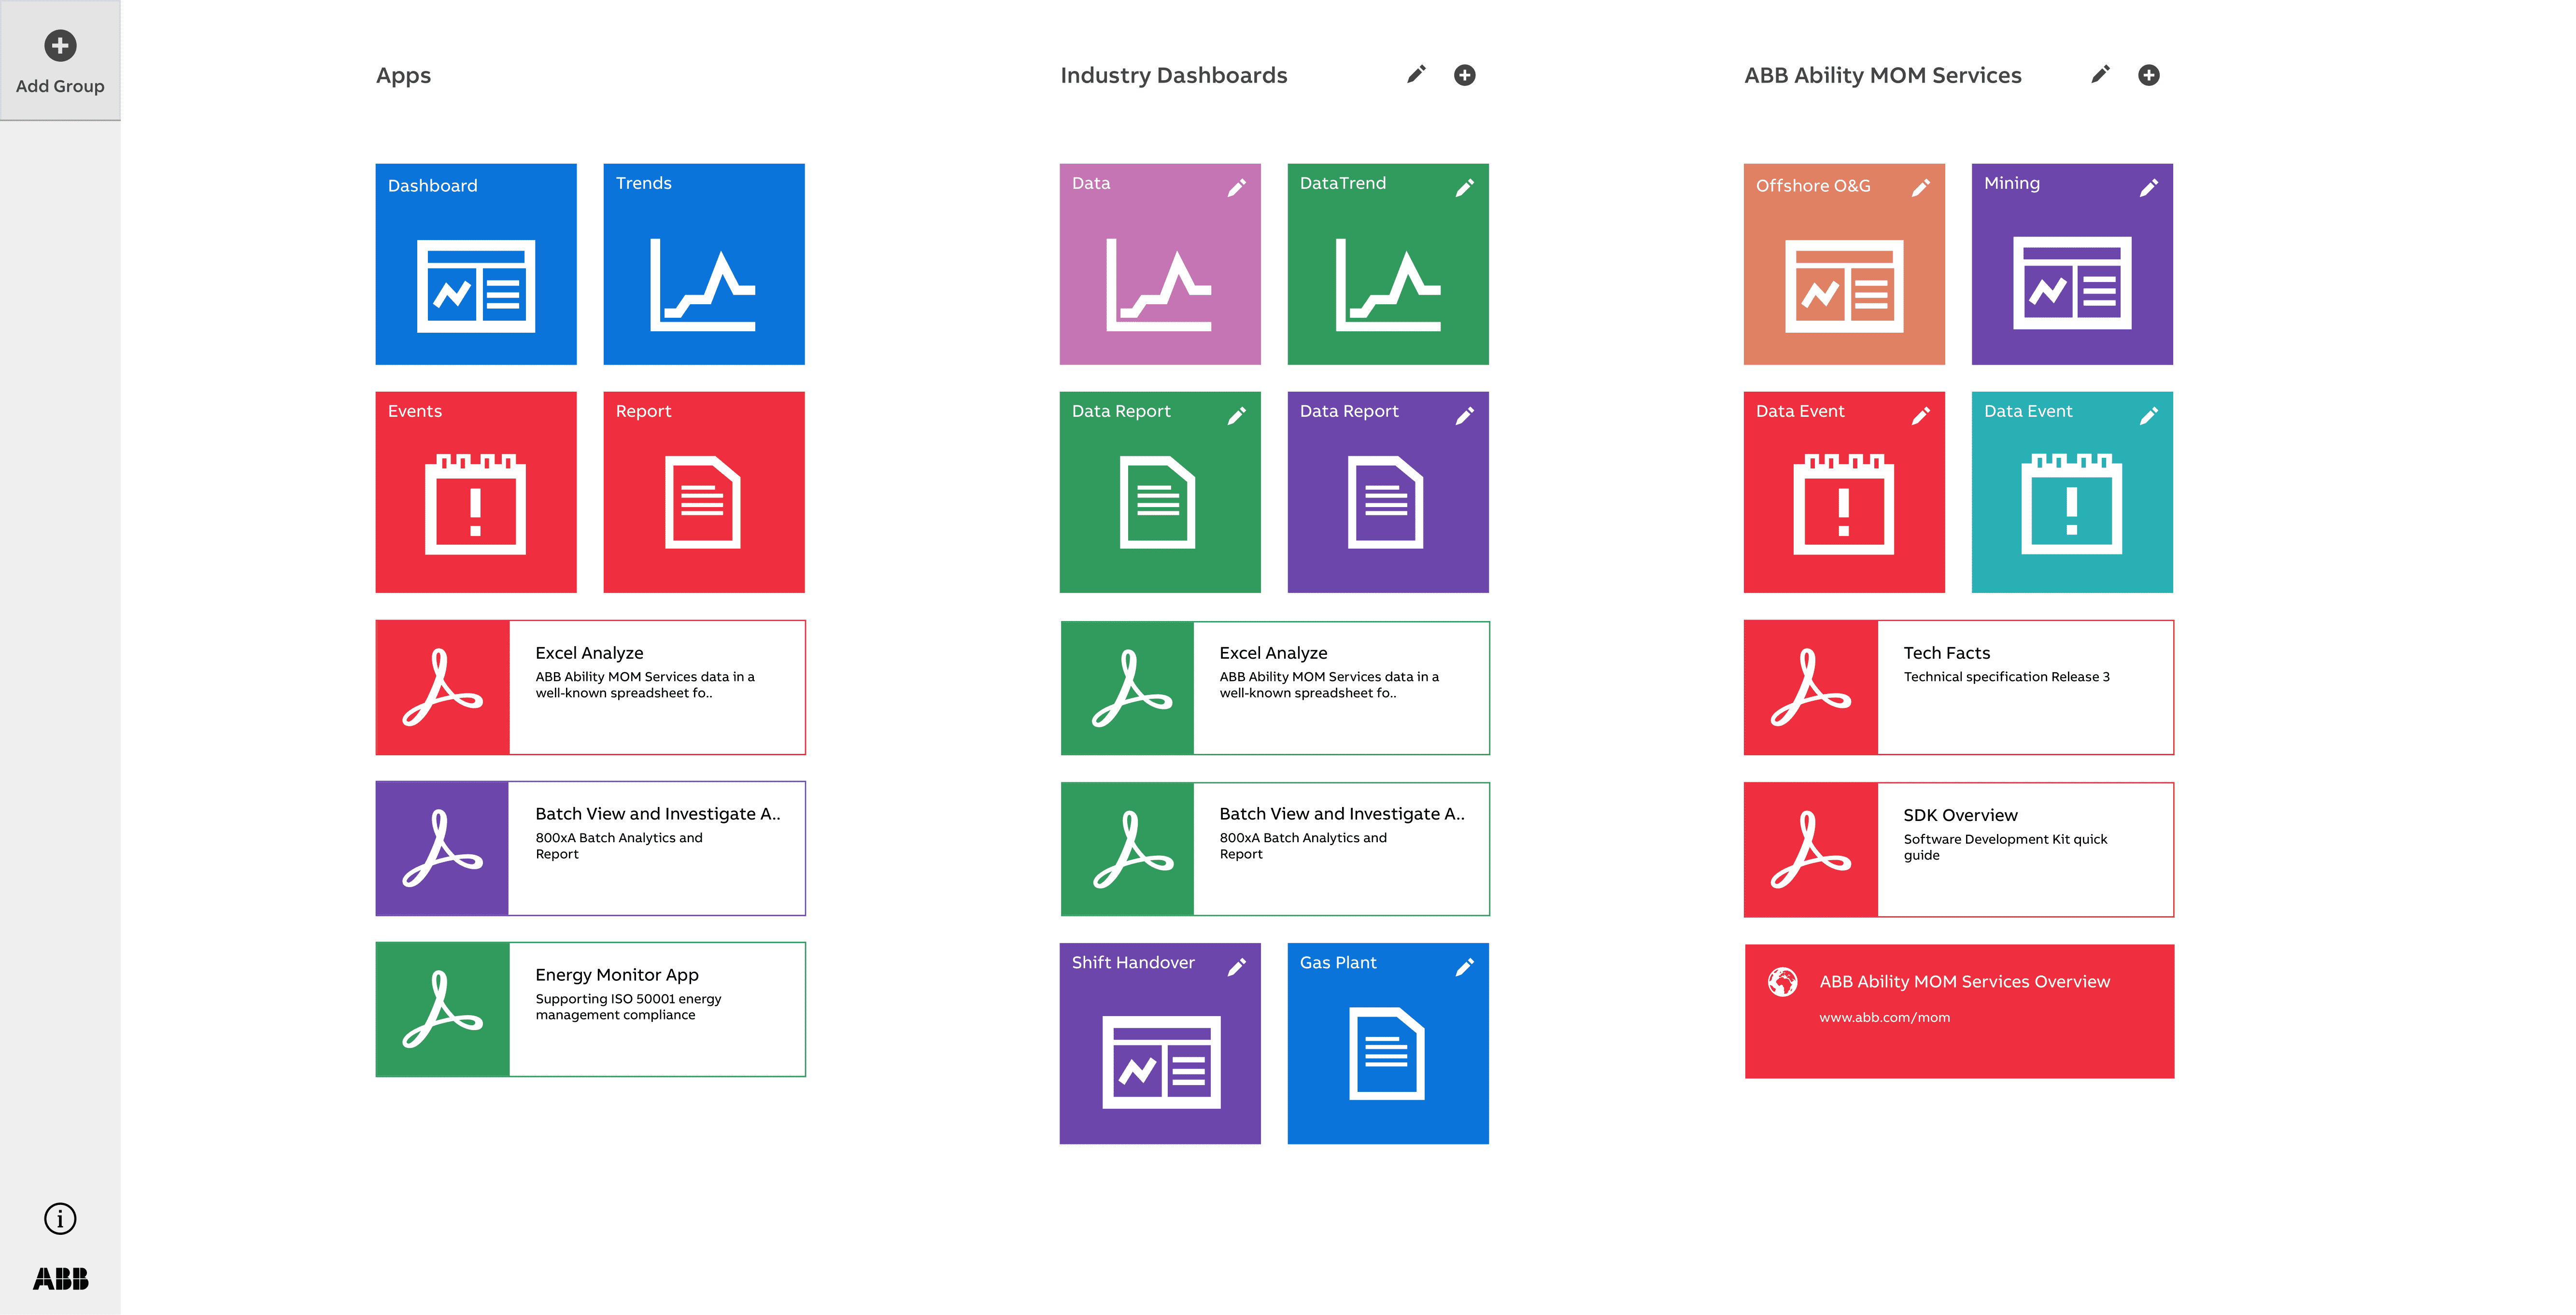Click pencil icon beside ABB Ability MOM Services
The width and height of the screenshot is (2576, 1315).
click(x=2100, y=75)
